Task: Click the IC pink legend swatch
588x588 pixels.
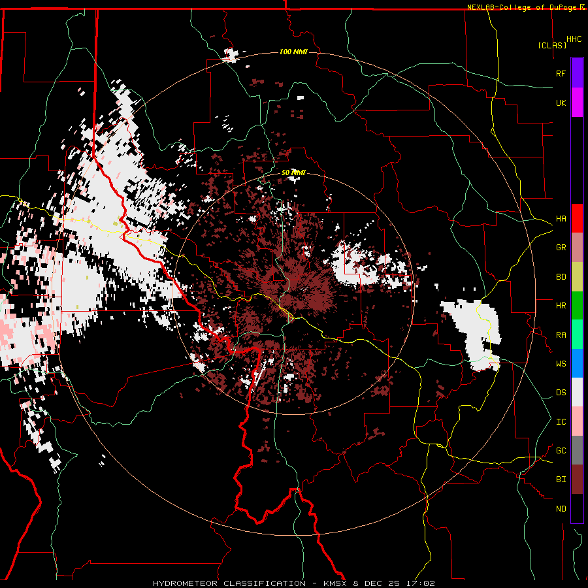Action: (577, 421)
